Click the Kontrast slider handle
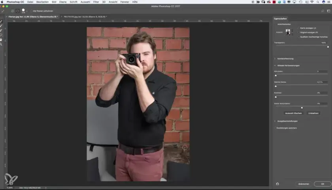 pos(276,97)
